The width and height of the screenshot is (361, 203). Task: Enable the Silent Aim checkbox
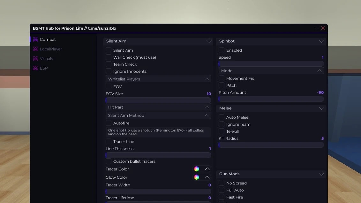[109, 50]
